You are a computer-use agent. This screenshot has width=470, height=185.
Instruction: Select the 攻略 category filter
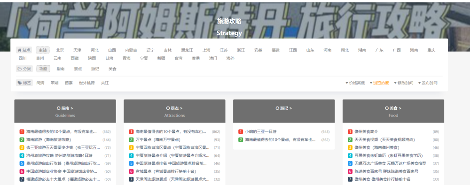(x=43, y=69)
